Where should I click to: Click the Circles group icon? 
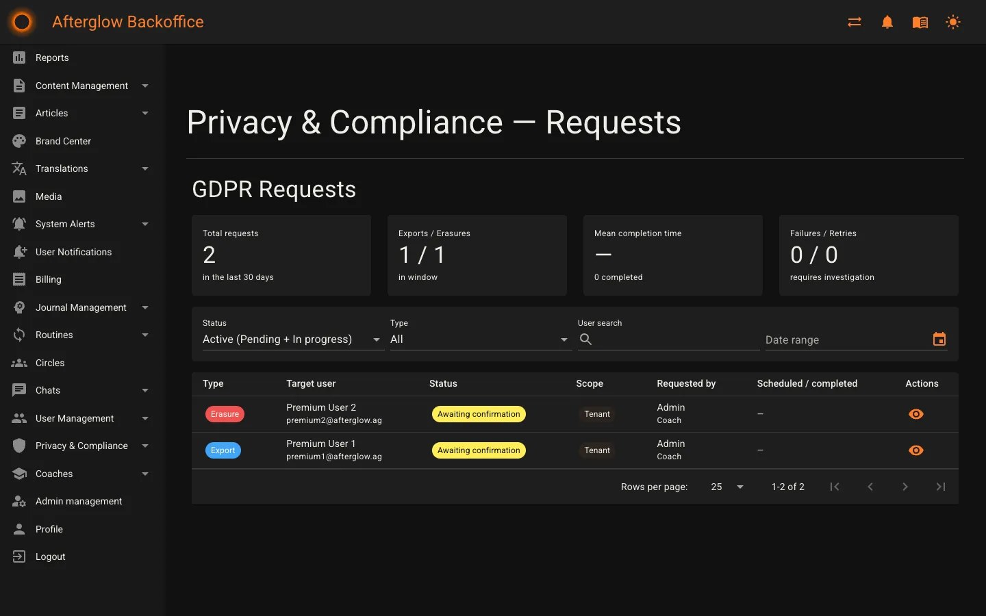pyautogui.click(x=19, y=363)
